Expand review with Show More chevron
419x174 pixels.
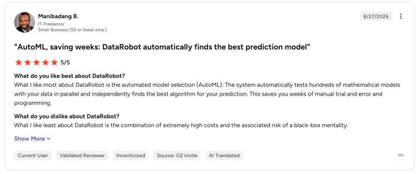point(48,139)
